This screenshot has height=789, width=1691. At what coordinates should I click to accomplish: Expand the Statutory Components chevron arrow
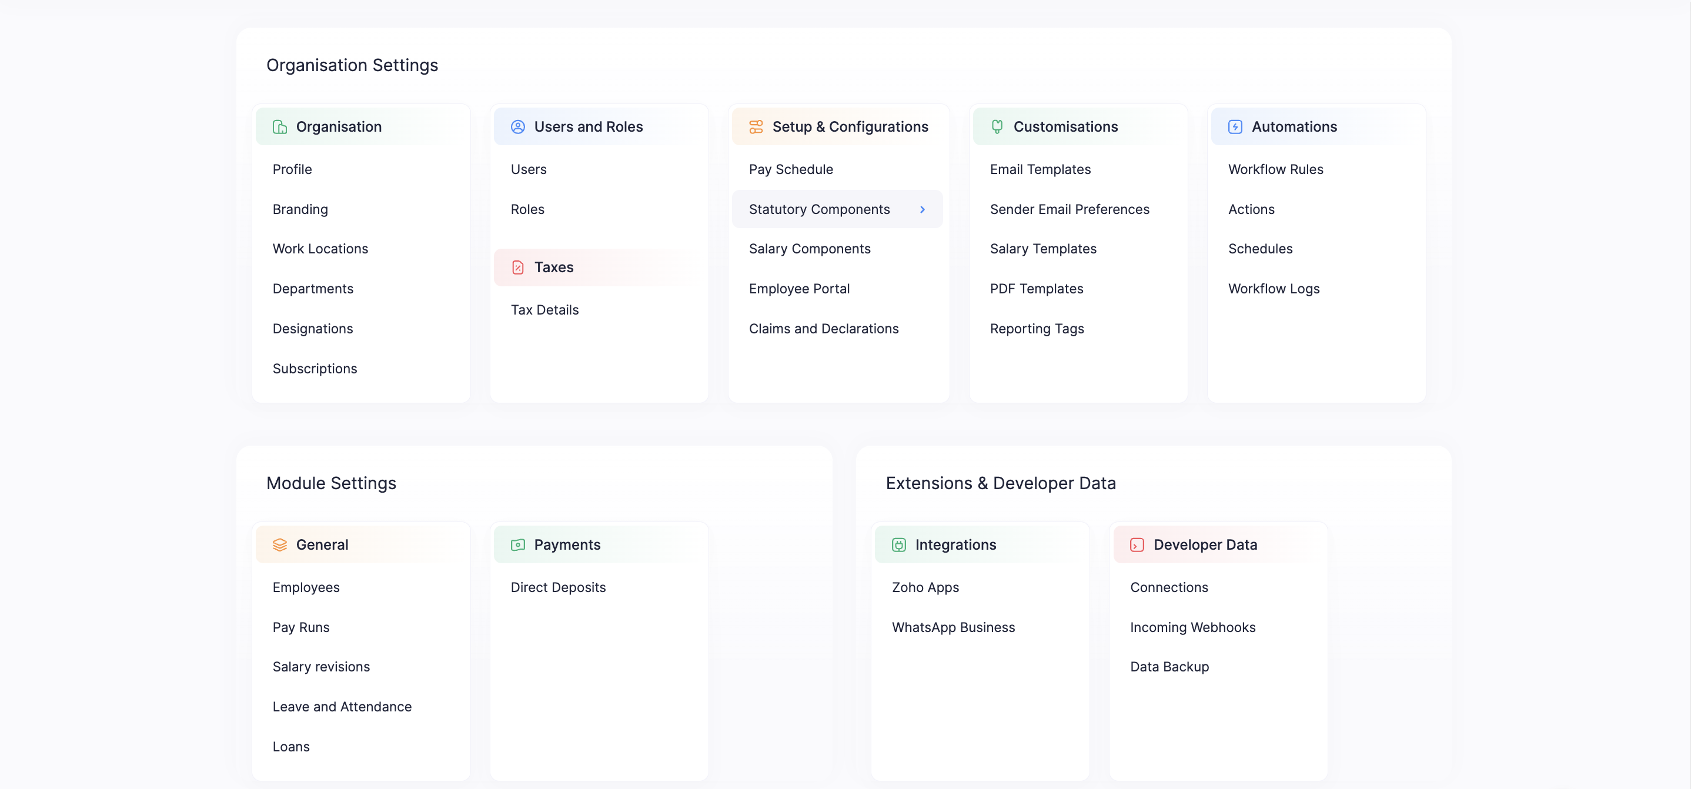click(x=923, y=209)
